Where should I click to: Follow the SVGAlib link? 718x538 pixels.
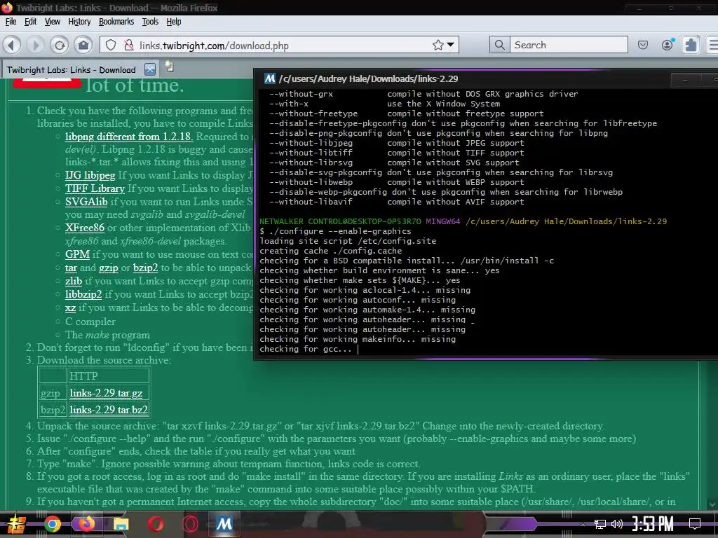click(x=86, y=202)
